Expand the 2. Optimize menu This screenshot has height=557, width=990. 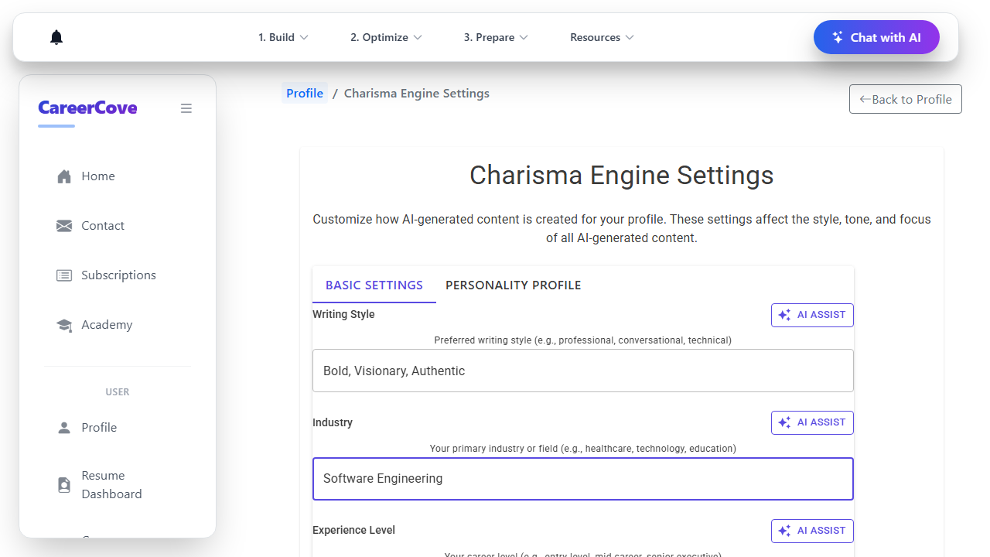pos(386,37)
